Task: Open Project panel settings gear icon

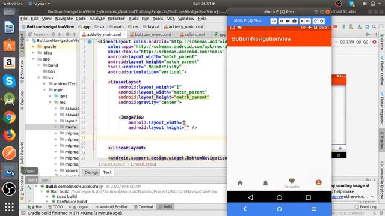Action: point(68,34)
